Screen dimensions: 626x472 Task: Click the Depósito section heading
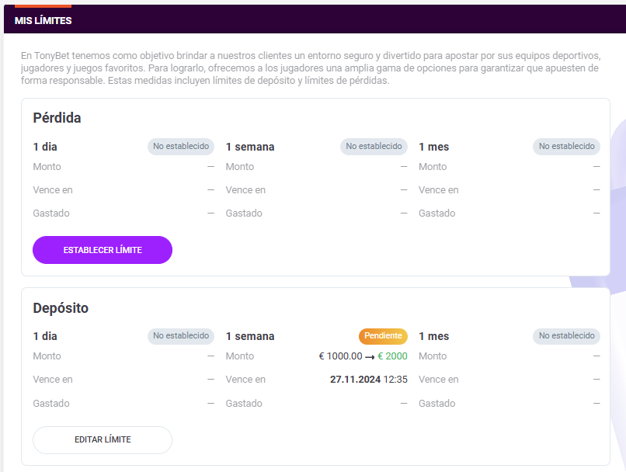pos(61,308)
